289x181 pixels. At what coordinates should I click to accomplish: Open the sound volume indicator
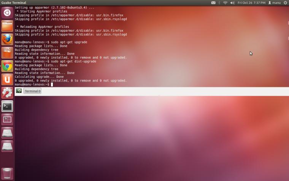click(x=232, y=3)
